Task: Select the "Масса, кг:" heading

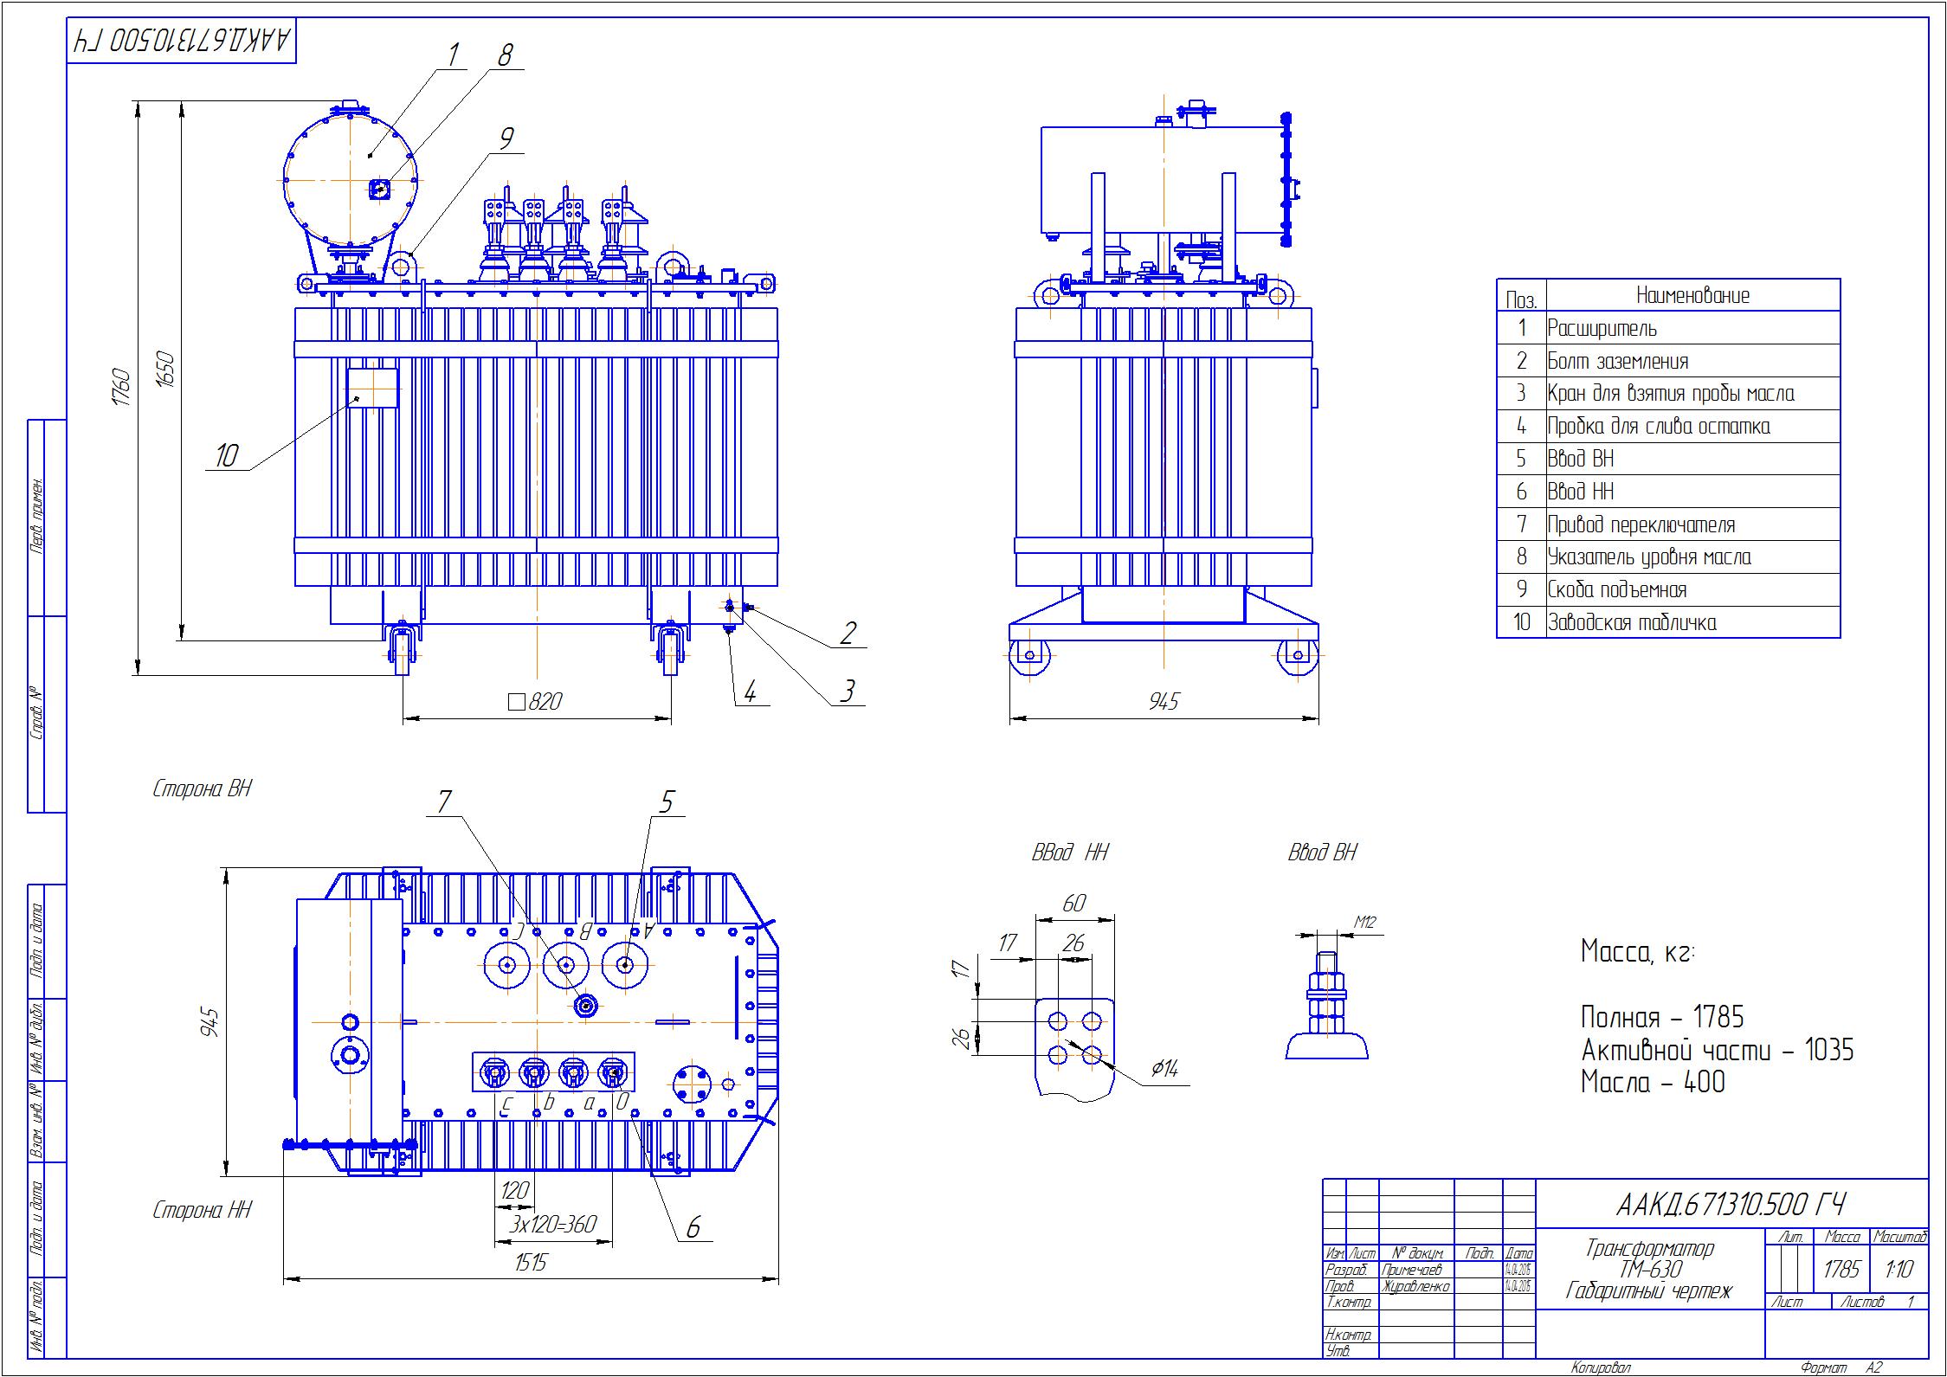Action: click(1638, 953)
